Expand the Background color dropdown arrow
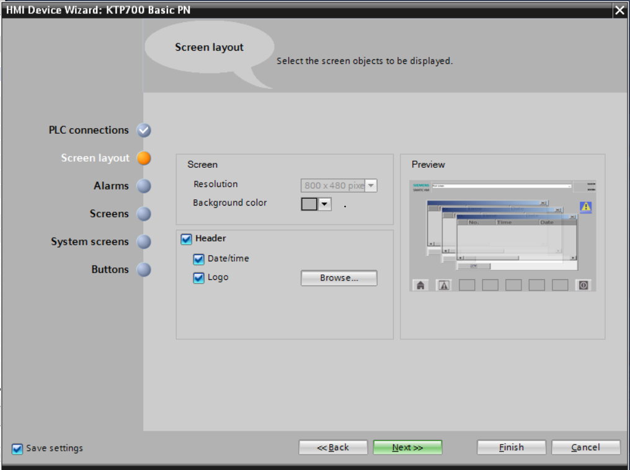 (324, 204)
